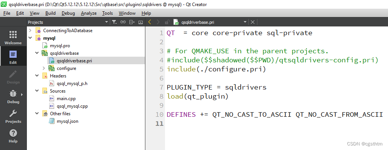388x150 pixels.
Task: Open the Analyze menu
Action: click(89, 13)
